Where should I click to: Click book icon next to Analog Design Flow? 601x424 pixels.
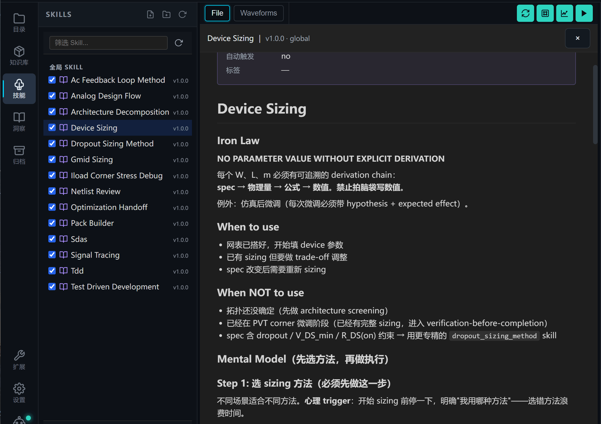coord(63,96)
